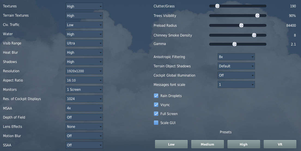Open Cockpit Global Illumination dropdown
Viewport: 301px width, 151px height.
(x=236, y=75)
